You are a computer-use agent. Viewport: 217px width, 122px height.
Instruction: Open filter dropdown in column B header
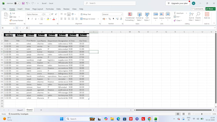click(25, 35)
